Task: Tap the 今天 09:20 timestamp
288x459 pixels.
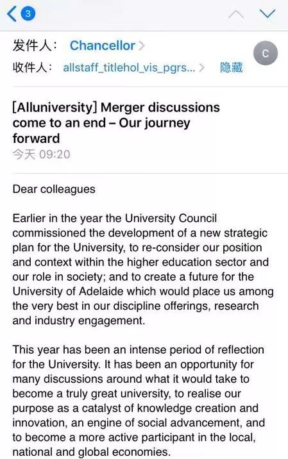Action: click(41, 154)
